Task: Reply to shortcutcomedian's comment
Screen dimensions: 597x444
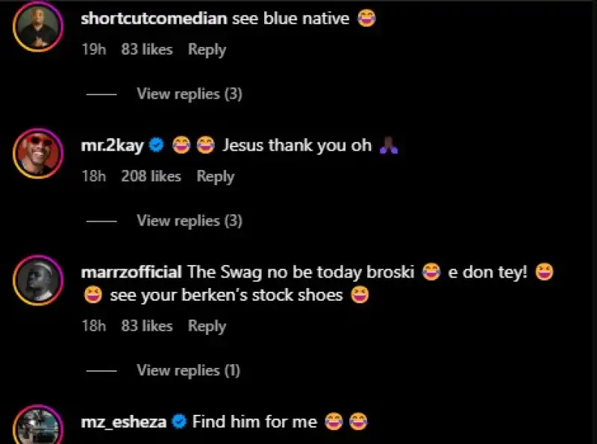Action: [207, 50]
